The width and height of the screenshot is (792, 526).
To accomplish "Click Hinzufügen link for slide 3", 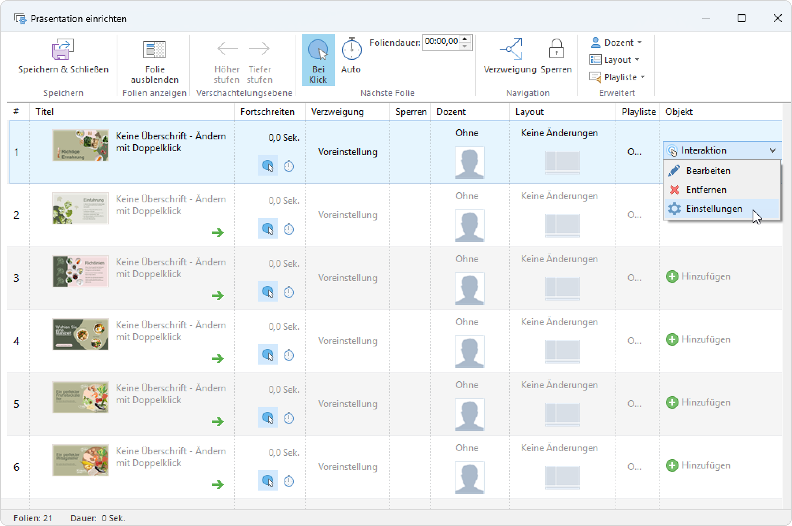I will click(x=706, y=276).
